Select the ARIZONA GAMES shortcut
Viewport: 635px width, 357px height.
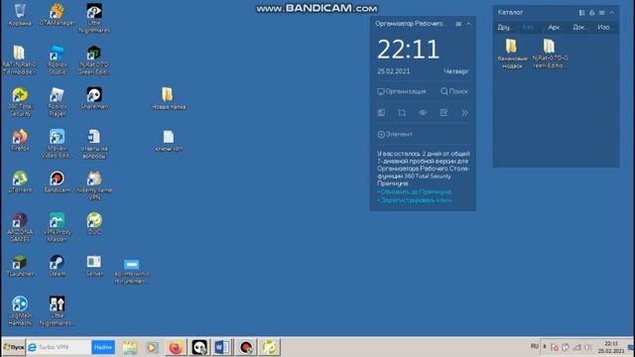20,227
